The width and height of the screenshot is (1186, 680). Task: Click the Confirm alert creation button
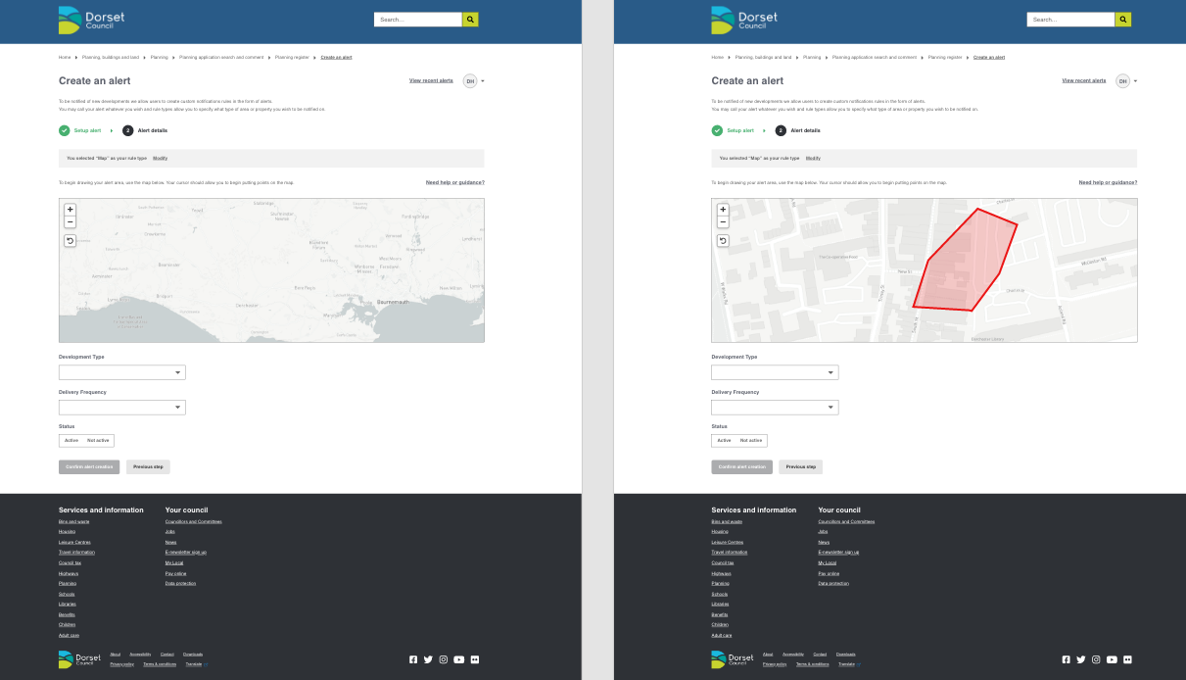88,466
